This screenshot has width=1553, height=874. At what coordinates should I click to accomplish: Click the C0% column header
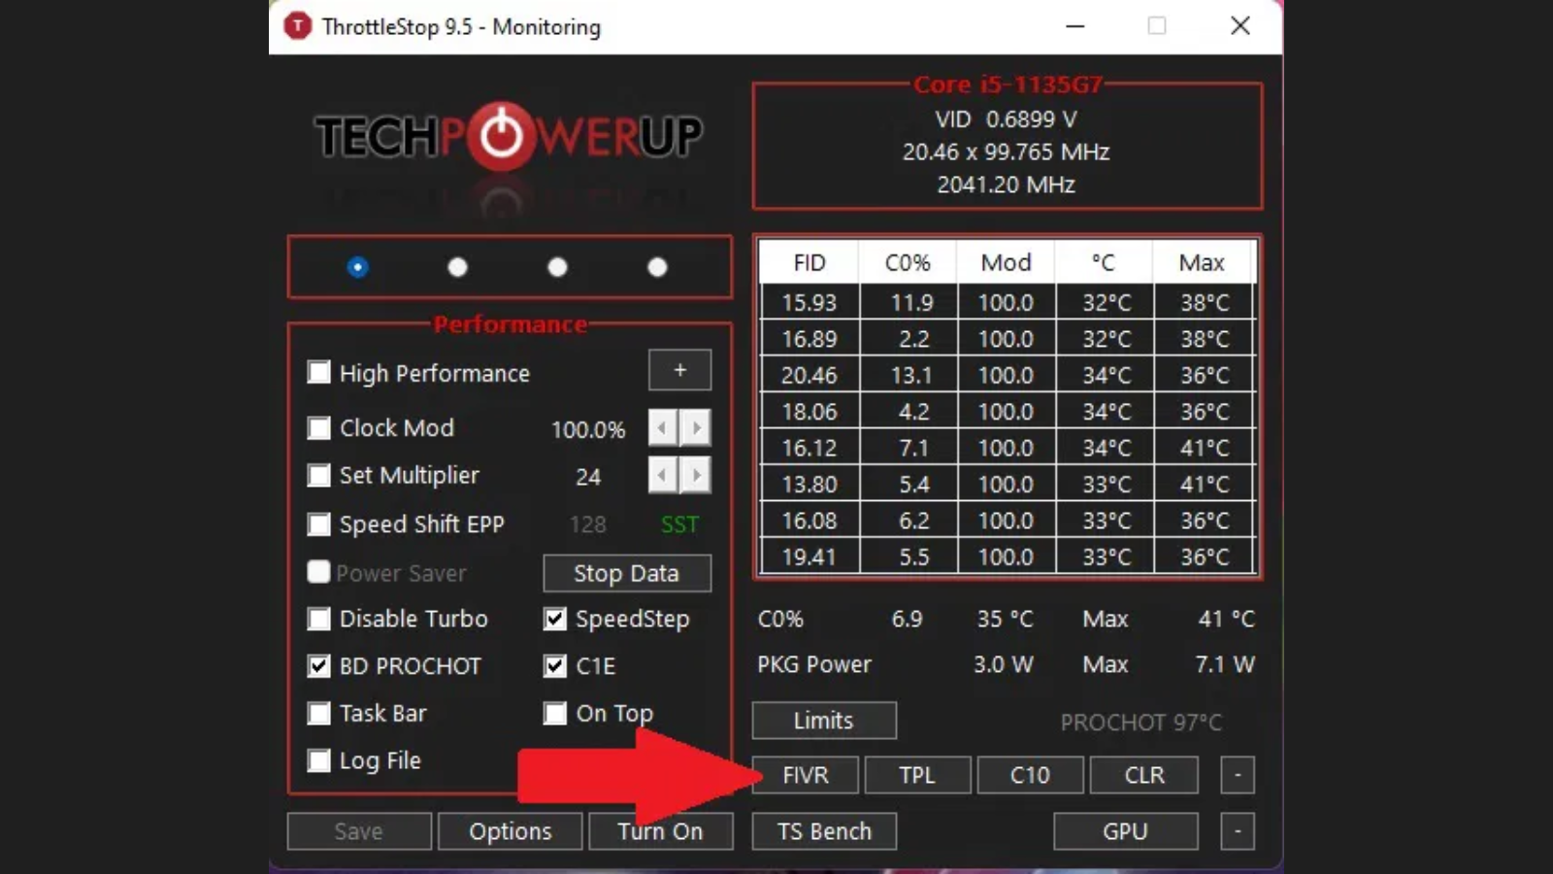coord(908,262)
